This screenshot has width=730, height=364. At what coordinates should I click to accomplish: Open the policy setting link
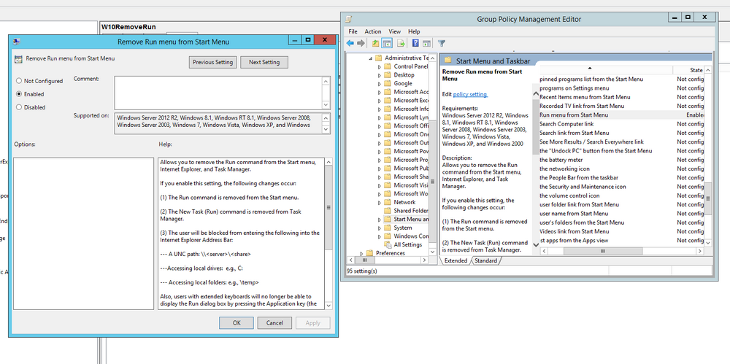[470, 95]
